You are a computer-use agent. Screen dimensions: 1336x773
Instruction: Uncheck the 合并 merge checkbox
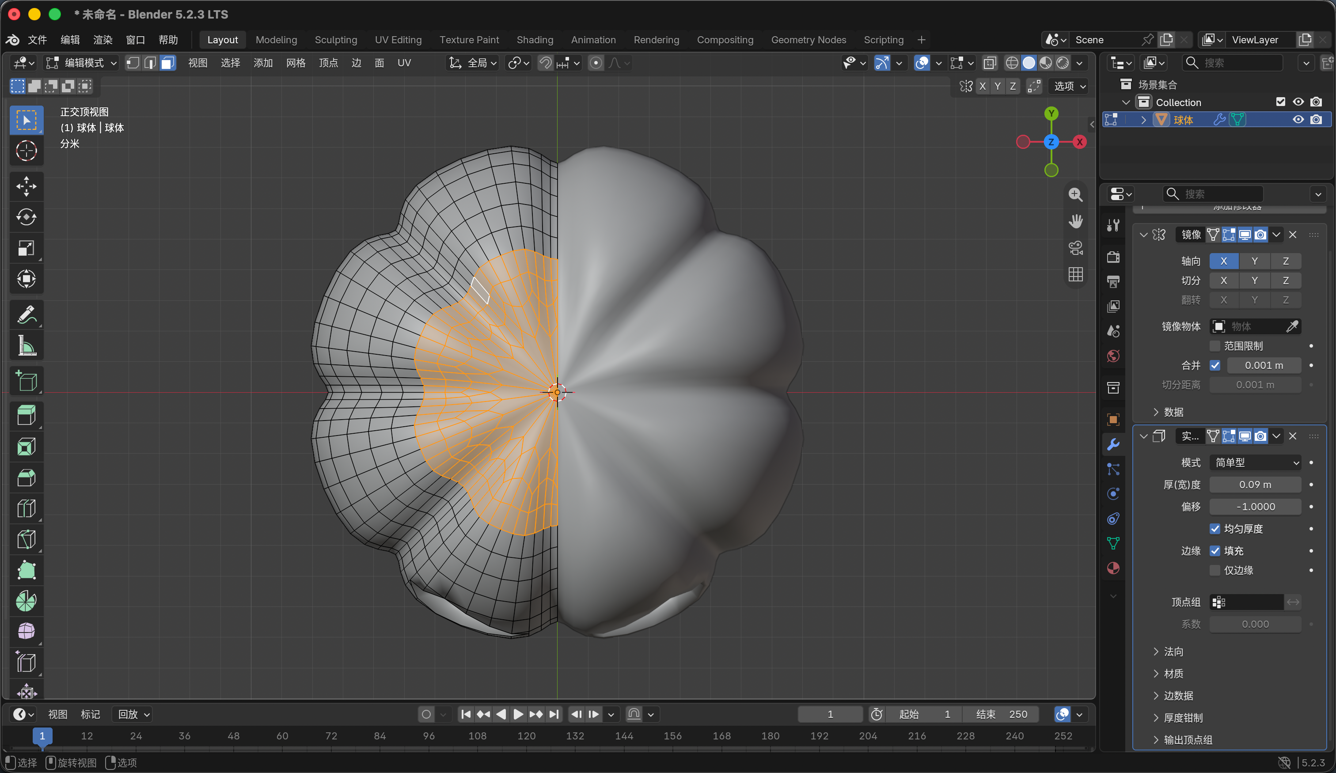(x=1215, y=365)
